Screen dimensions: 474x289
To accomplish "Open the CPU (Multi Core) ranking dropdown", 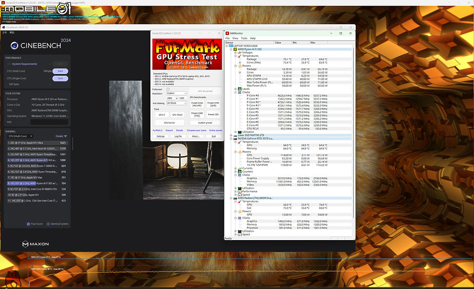I will pyautogui.click(x=20, y=136).
